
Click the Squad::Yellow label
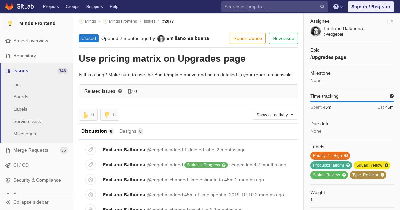click(x=372, y=165)
